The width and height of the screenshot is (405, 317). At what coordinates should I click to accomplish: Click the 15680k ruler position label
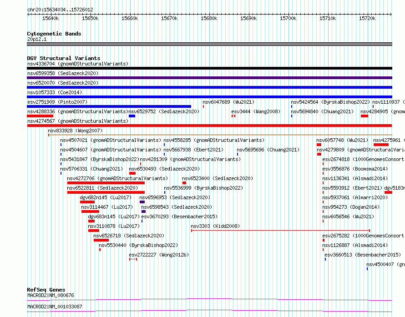coord(209,19)
